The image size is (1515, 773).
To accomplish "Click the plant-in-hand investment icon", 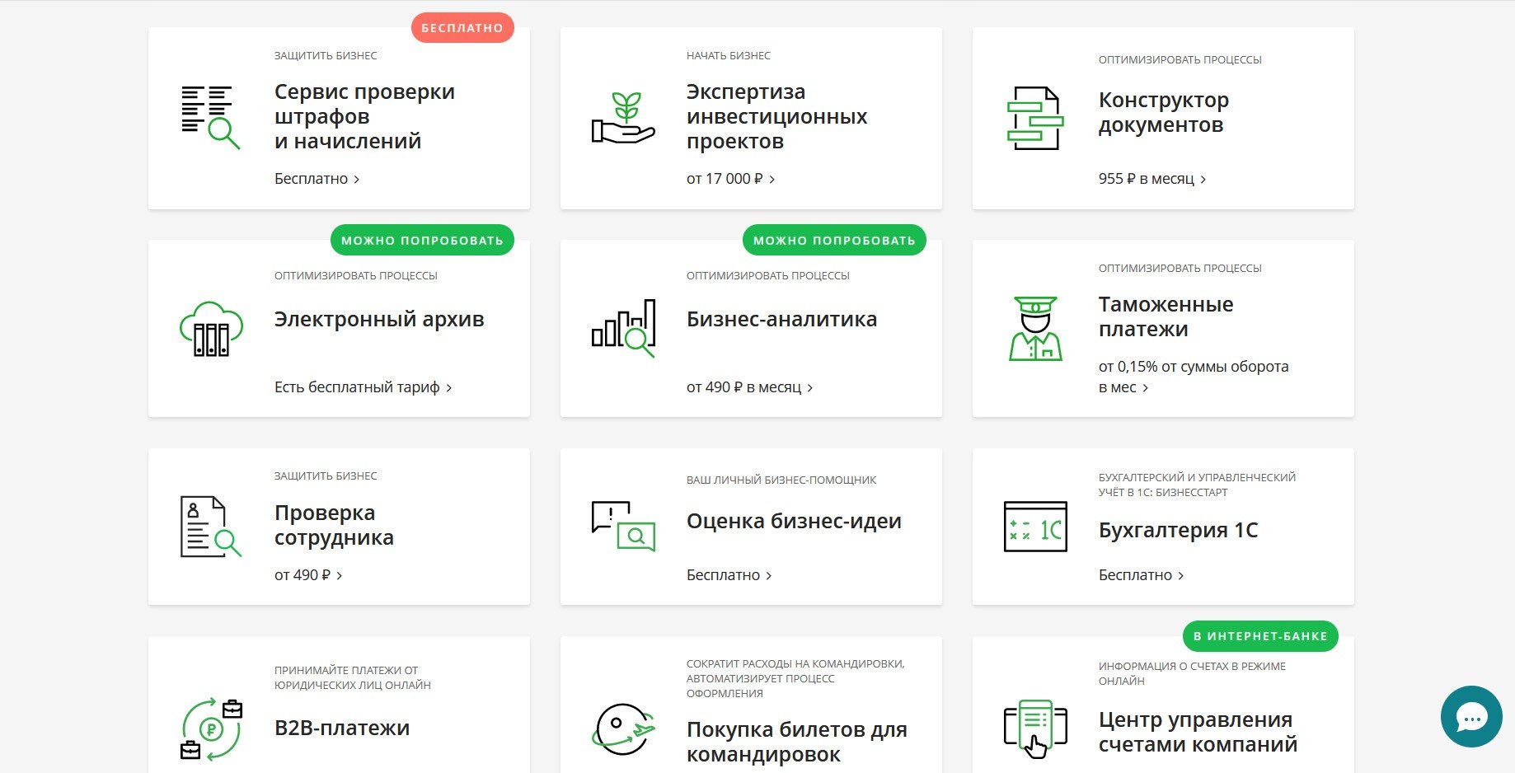I will [x=623, y=118].
